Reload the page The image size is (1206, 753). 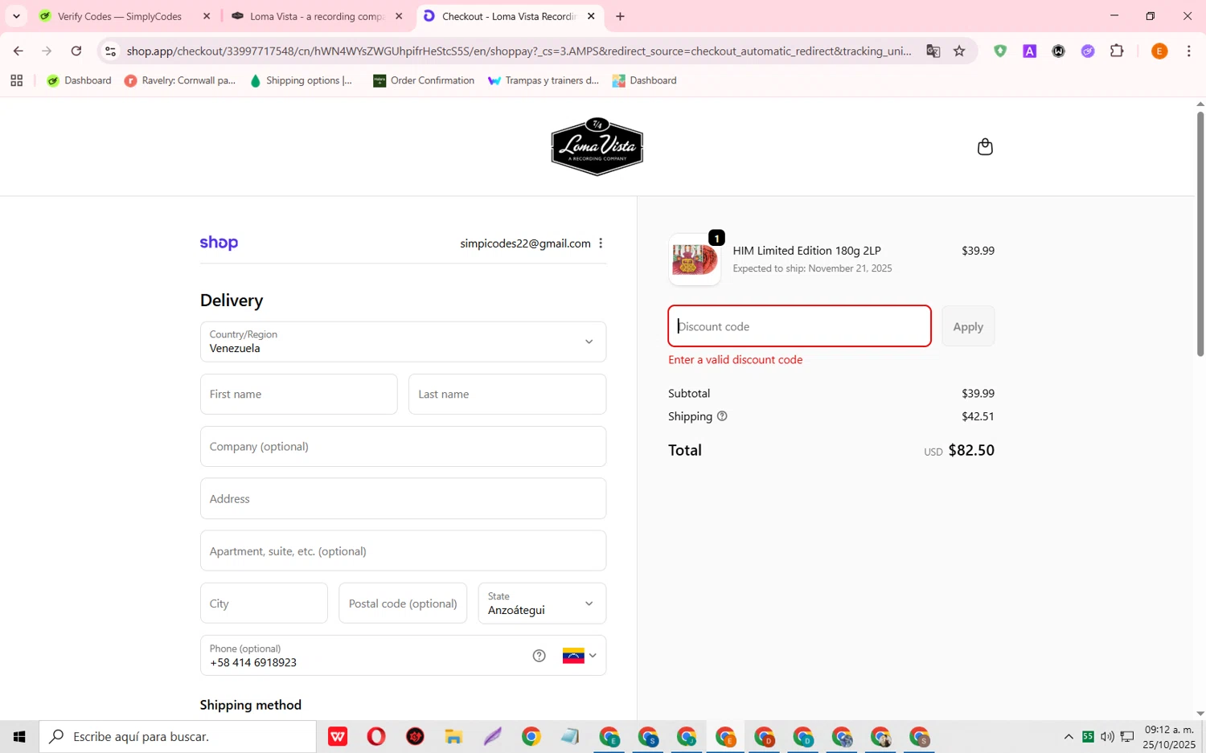(x=76, y=51)
